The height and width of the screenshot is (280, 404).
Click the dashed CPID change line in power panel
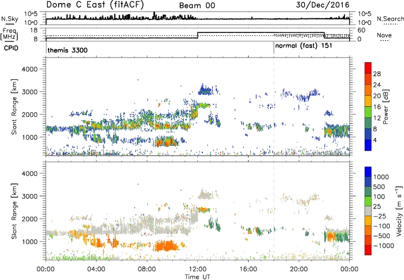tap(274, 106)
